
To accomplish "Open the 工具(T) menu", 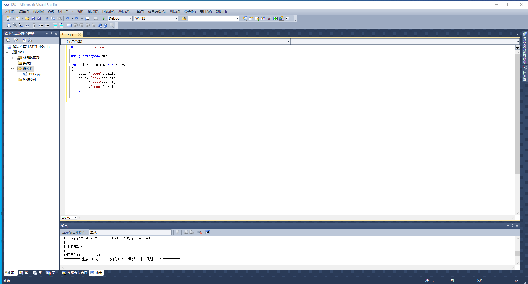I will pyautogui.click(x=139, y=12).
